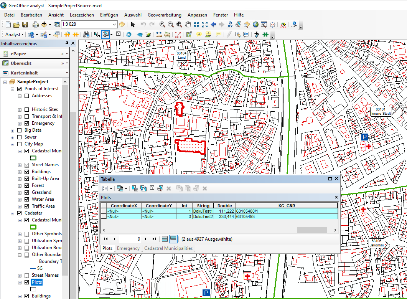The image size is (407, 299).
Task: Click the table horizontal scrollbar thumb
Action: 311,230
